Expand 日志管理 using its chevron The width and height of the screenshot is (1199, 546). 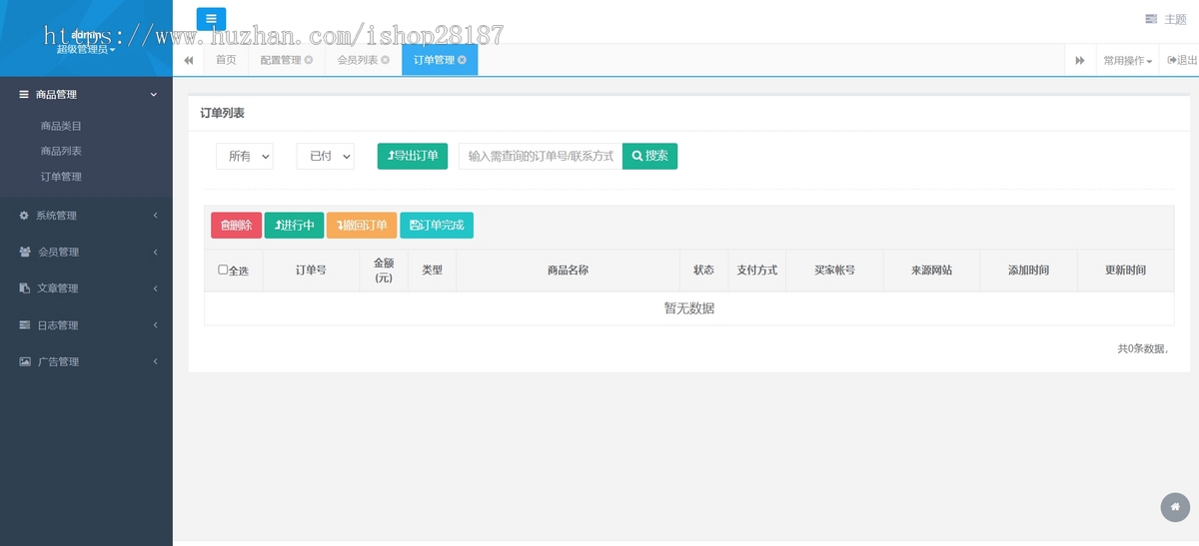coord(155,325)
